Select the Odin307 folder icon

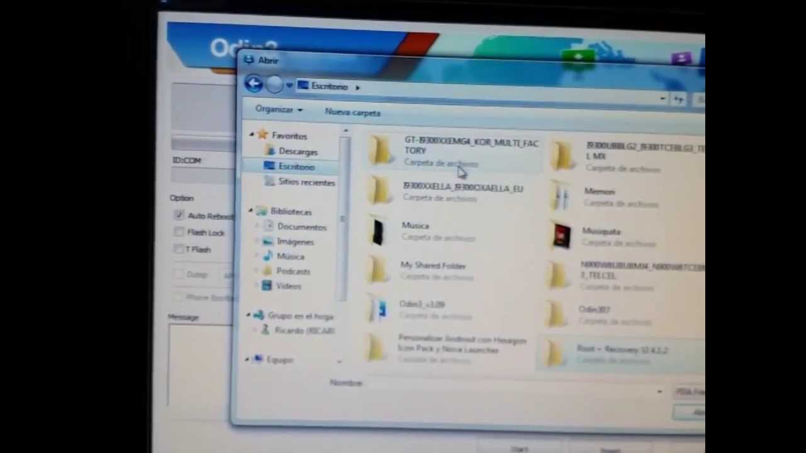tap(557, 315)
